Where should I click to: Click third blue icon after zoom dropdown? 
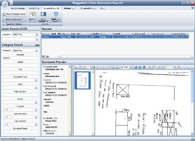point(144,67)
